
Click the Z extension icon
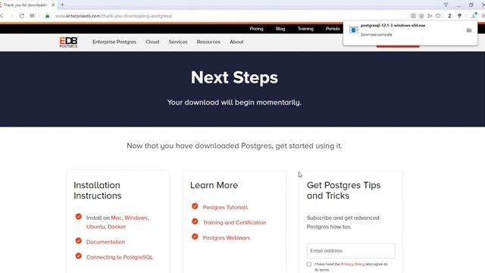click(449, 16)
